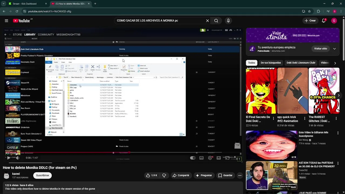This screenshot has width=345, height=194.
Task: Go back with the browser back arrow
Action: point(4,11)
